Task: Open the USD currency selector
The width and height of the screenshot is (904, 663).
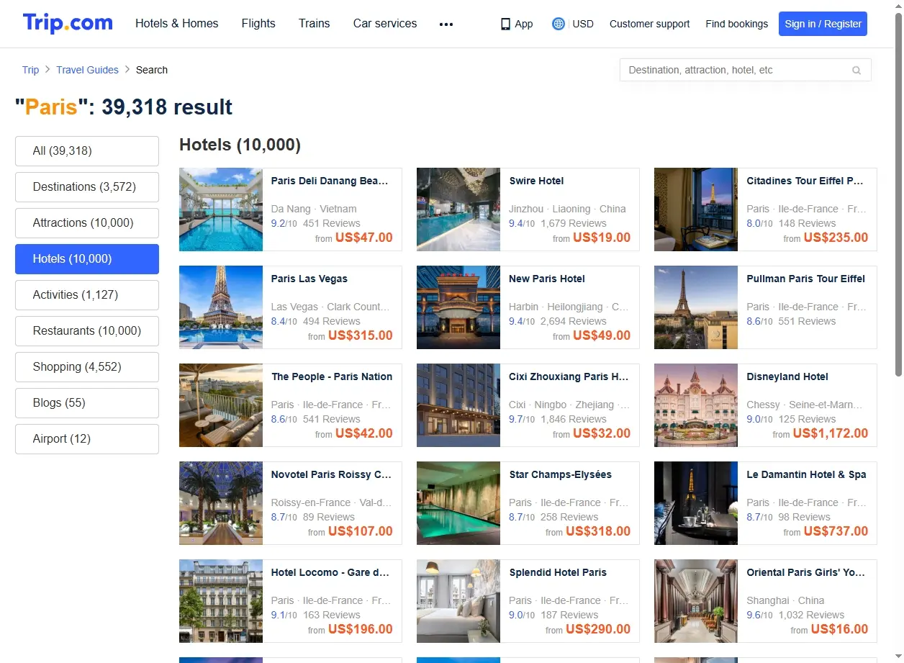Action: (x=583, y=24)
